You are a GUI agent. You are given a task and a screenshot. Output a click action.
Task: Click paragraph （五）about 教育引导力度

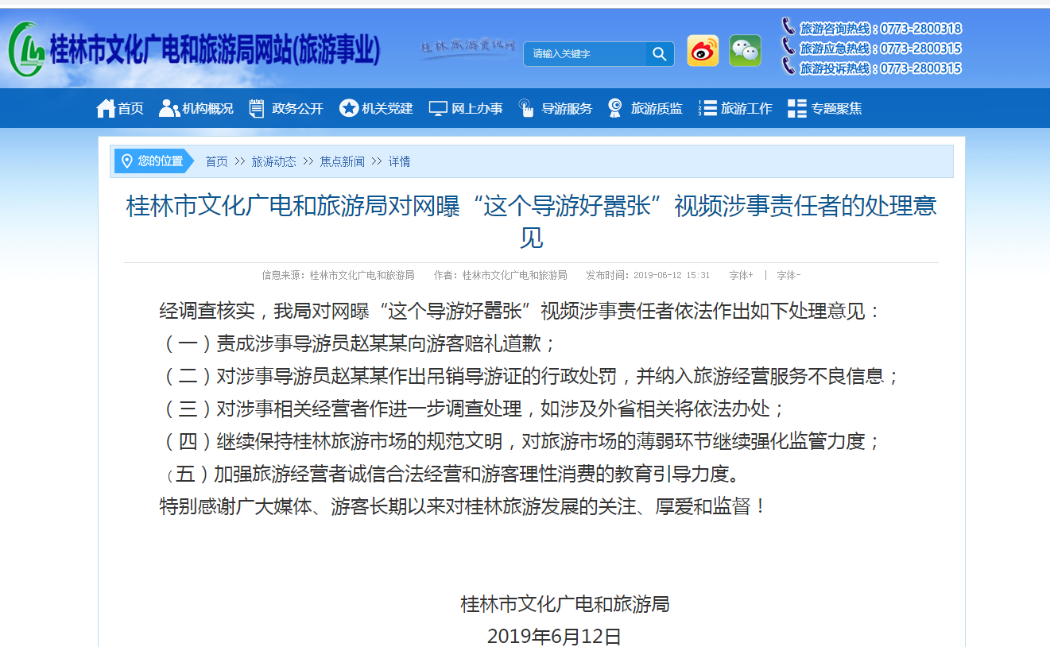(x=454, y=474)
